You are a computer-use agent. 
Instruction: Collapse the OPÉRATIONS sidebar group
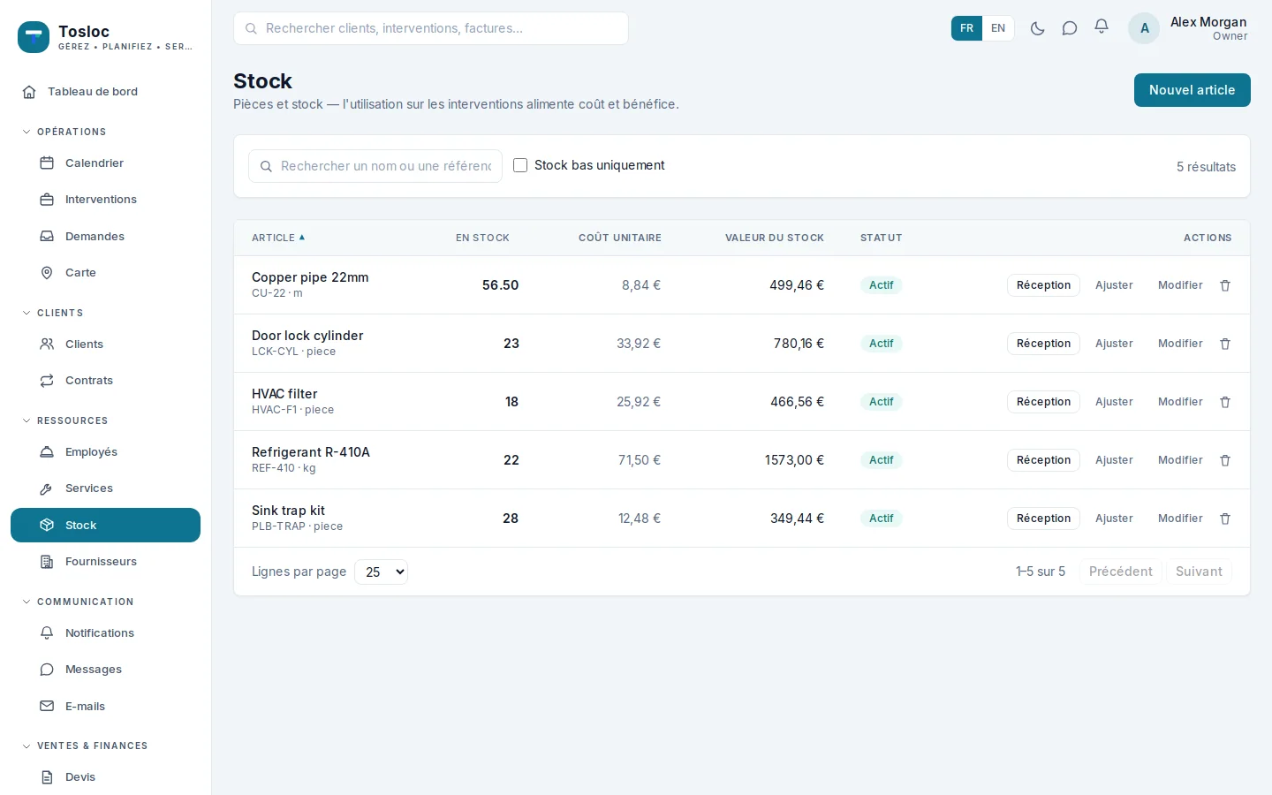pos(64,132)
